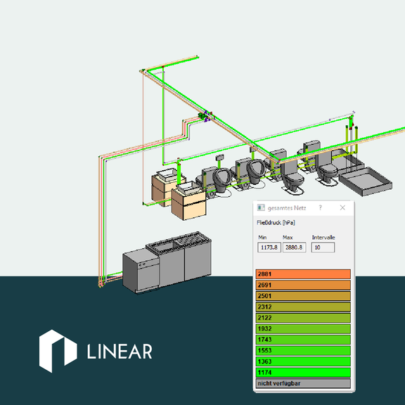Select the 1174 bright green band
Viewport: 405px width, 405px height.
point(303,372)
